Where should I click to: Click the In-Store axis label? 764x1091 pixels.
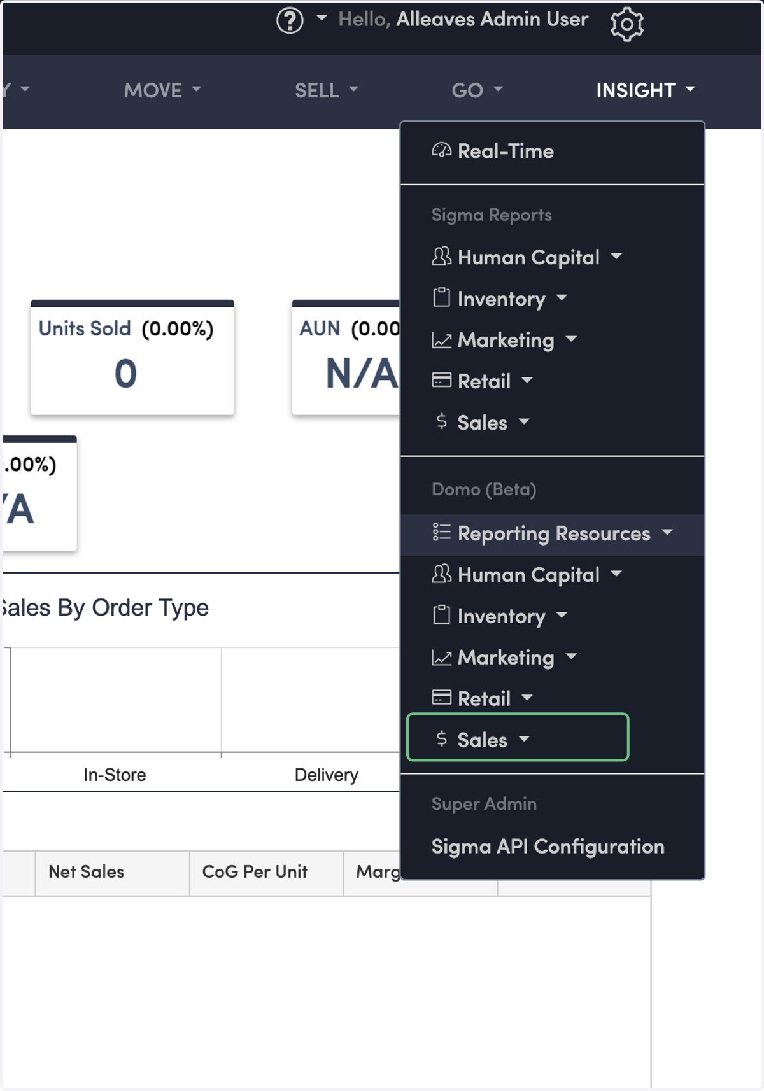[x=115, y=775]
